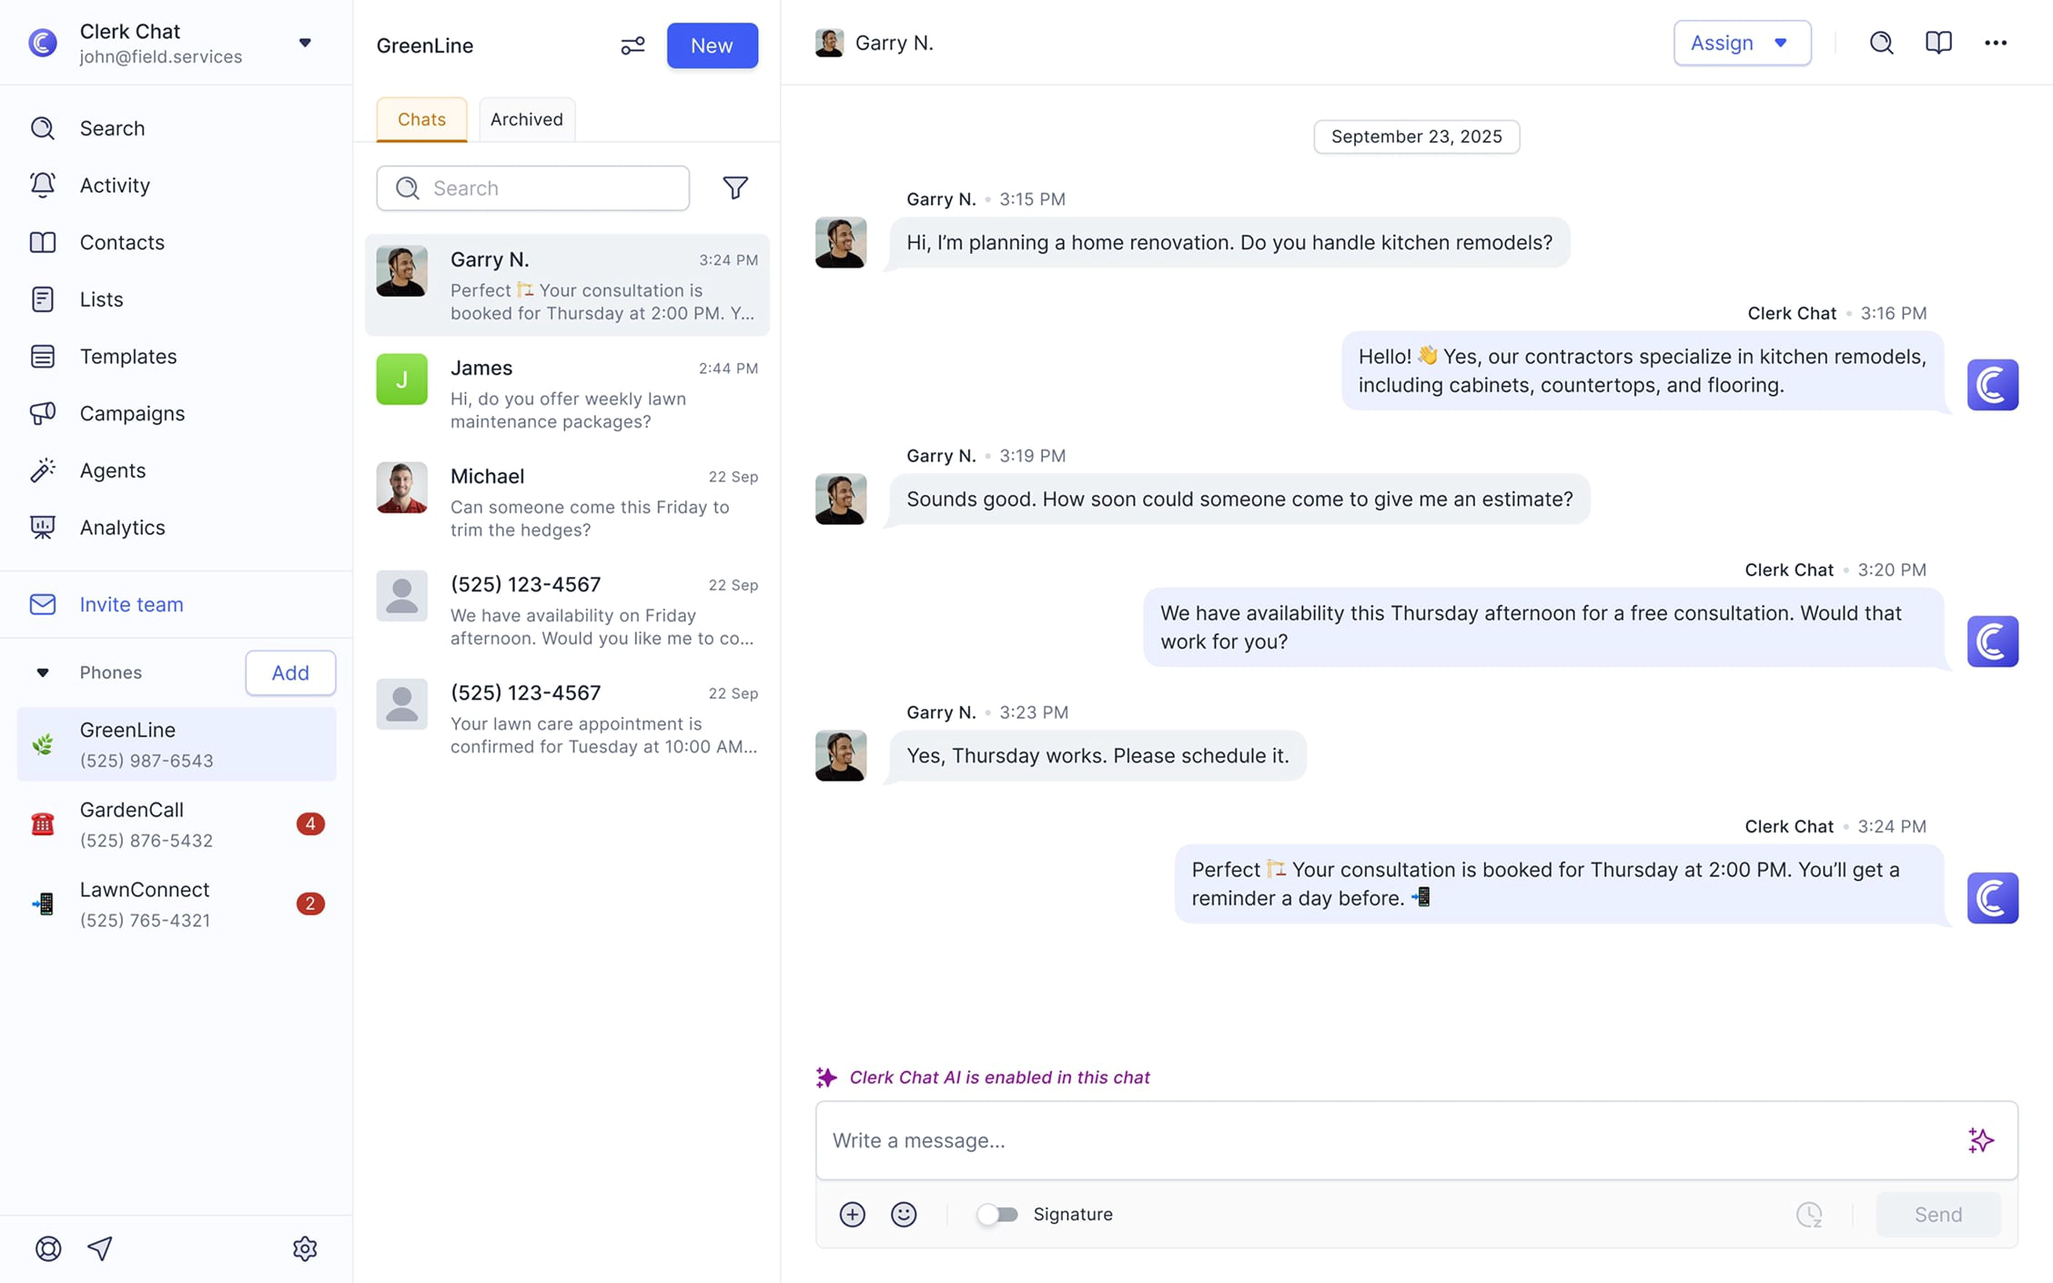Expand Clerk Chat account switcher arrow
This screenshot has width=2053, height=1283.
click(x=305, y=43)
